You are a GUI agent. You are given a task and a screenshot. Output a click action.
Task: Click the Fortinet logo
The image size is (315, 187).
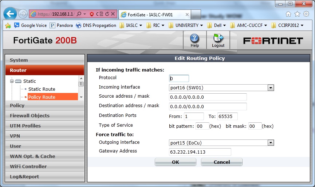coord(273,41)
